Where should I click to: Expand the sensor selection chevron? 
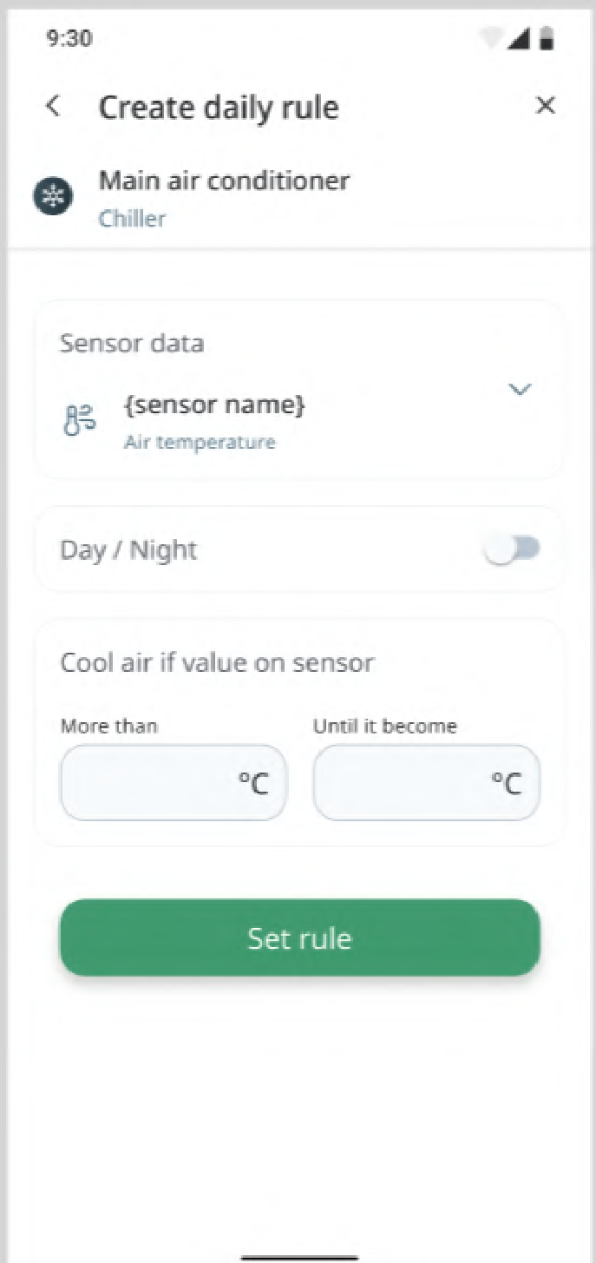click(x=519, y=390)
